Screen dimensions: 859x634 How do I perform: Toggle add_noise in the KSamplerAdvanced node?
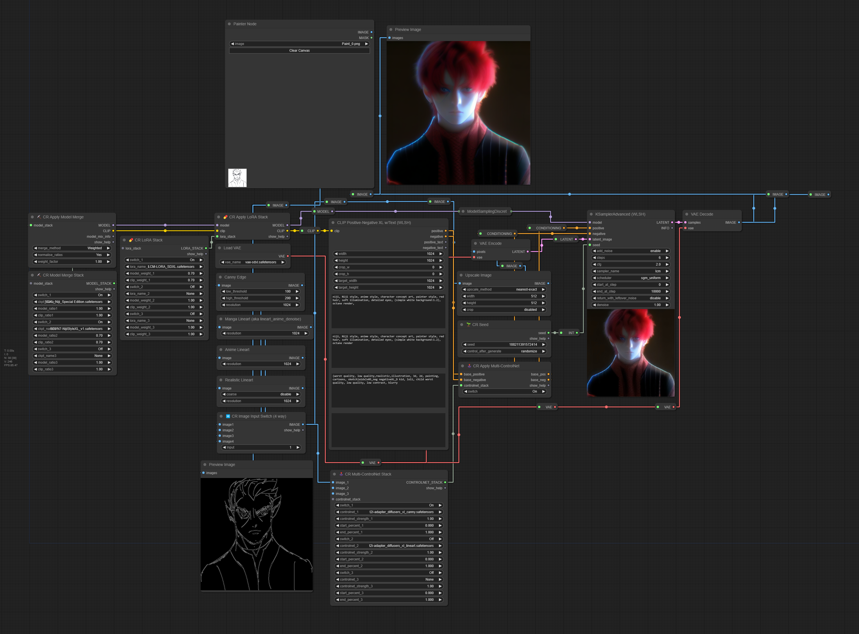click(631, 251)
